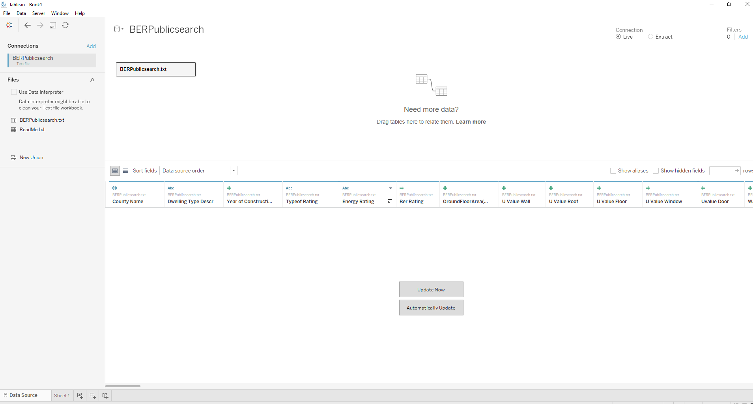Viewport: 753px width, 404px height.
Task: Click number type icon of Year of Construction
Action: 229,188
